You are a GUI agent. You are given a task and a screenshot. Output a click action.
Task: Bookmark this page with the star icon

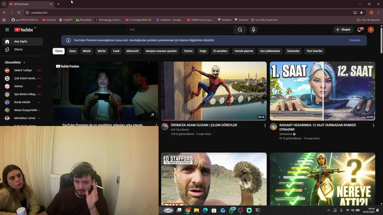point(361,13)
